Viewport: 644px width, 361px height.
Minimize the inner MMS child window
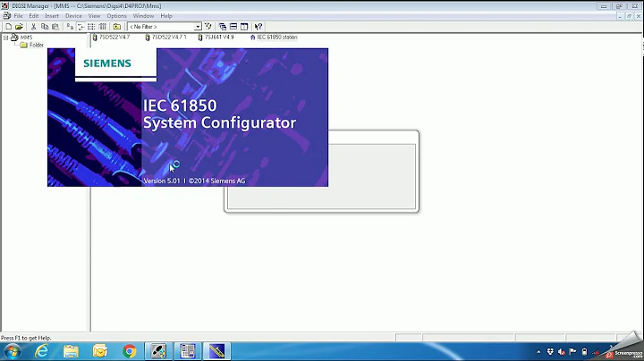621,16
